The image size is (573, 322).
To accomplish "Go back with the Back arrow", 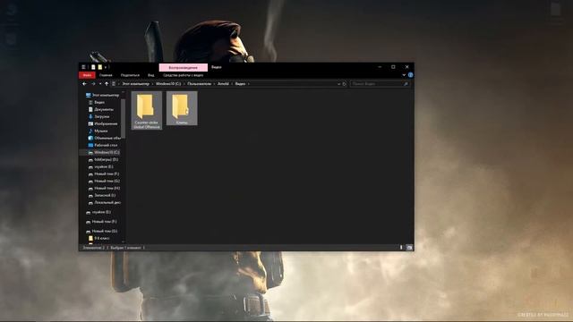I will coord(84,84).
